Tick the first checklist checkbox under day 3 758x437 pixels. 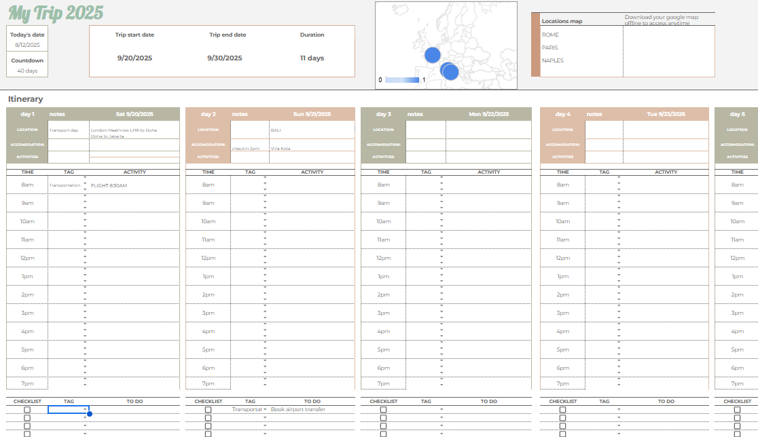pyautogui.click(x=383, y=410)
